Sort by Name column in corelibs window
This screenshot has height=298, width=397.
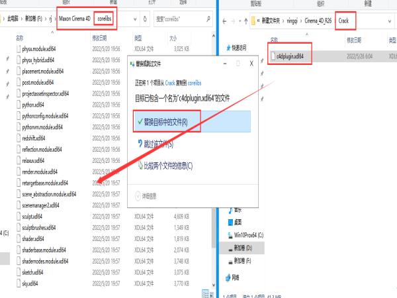19,38
